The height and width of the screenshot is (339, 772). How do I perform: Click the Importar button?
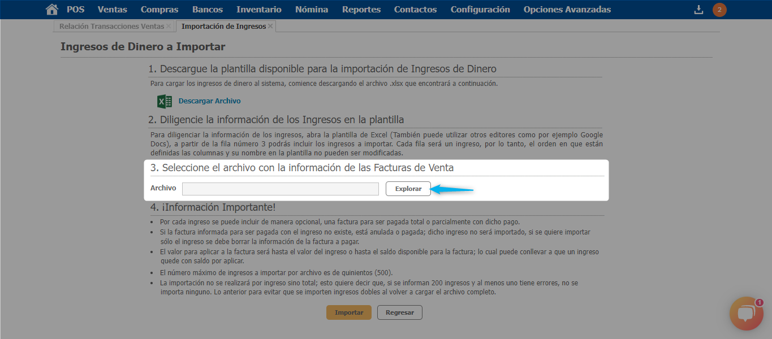click(x=348, y=312)
